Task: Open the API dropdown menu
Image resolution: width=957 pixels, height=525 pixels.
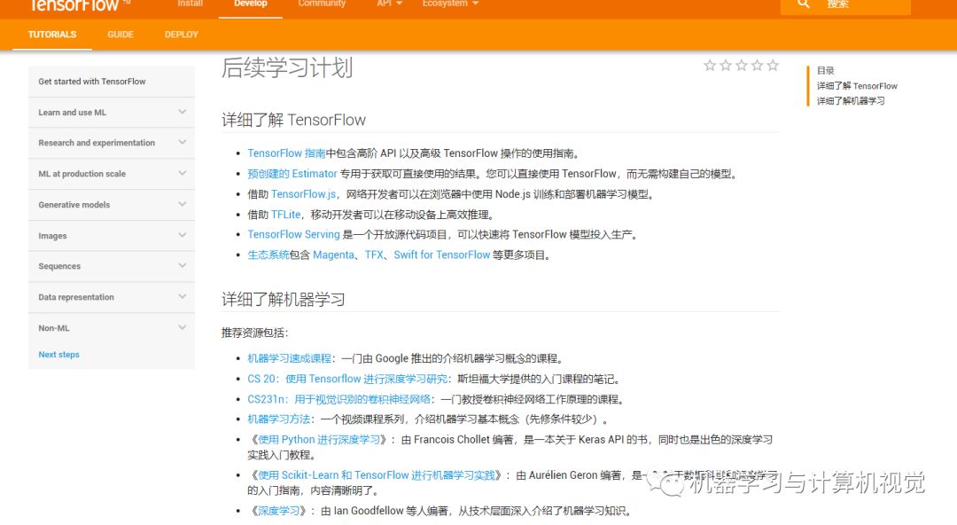Action: [389, 4]
